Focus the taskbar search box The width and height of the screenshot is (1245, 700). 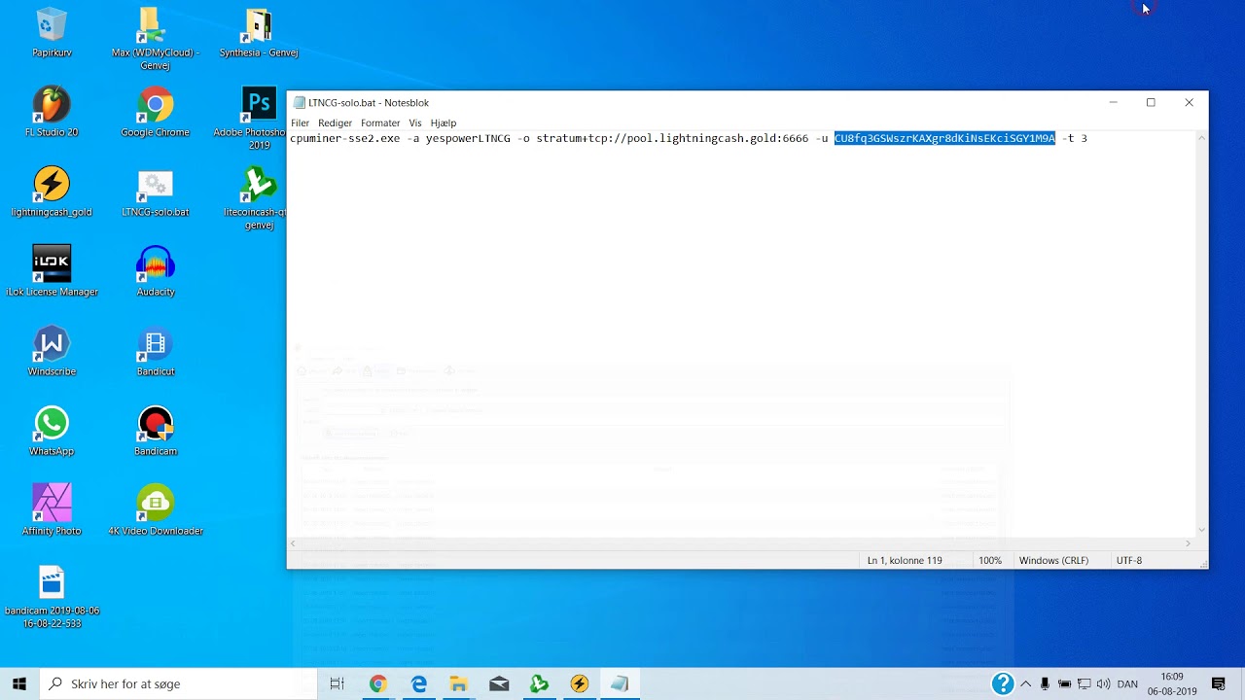[178, 684]
